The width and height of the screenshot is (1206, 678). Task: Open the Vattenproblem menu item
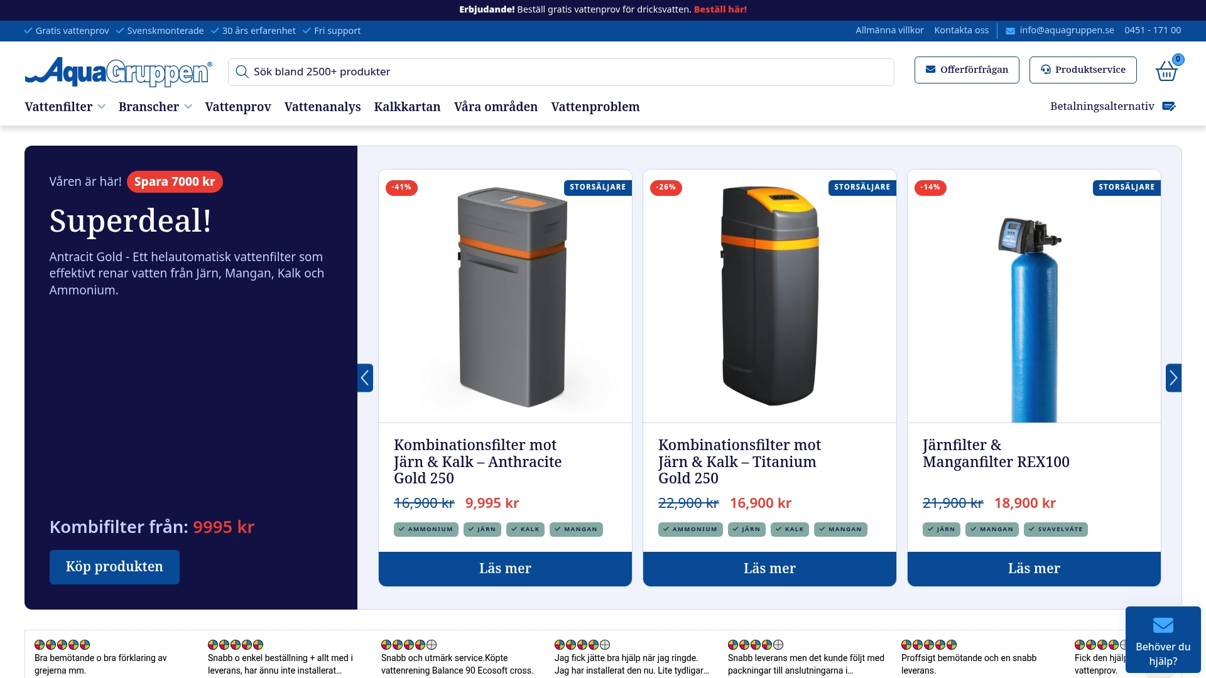[595, 107]
